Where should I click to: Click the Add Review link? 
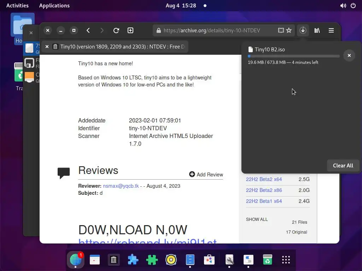tap(206, 174)
